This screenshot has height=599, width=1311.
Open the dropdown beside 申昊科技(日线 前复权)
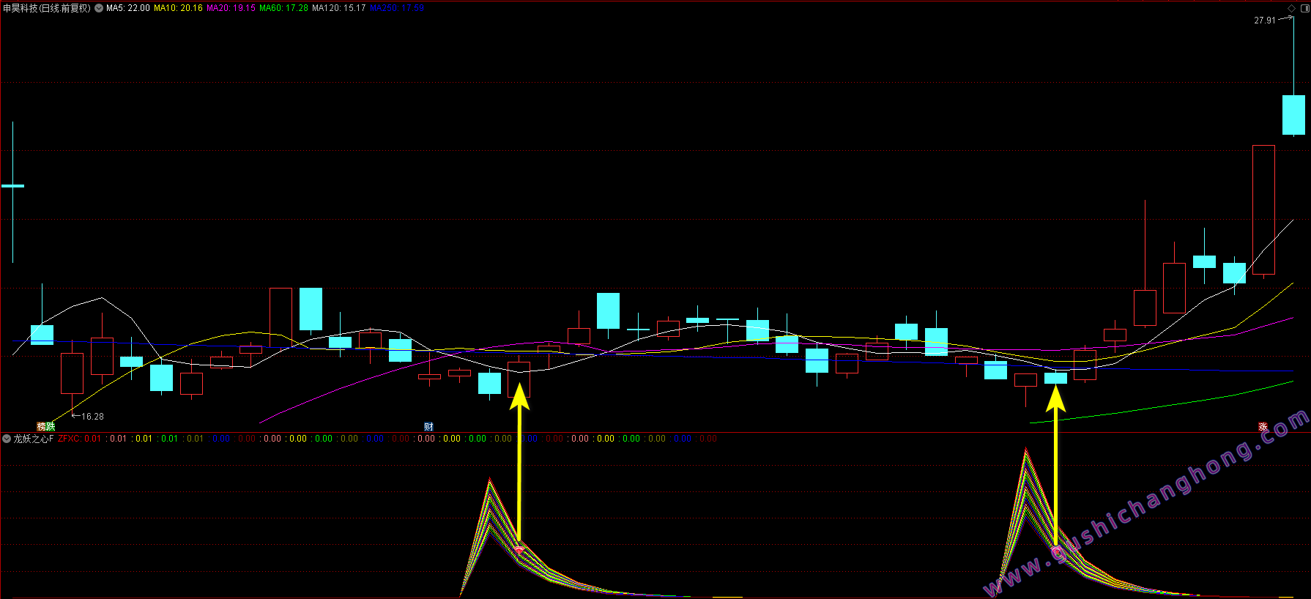(99, 8)
